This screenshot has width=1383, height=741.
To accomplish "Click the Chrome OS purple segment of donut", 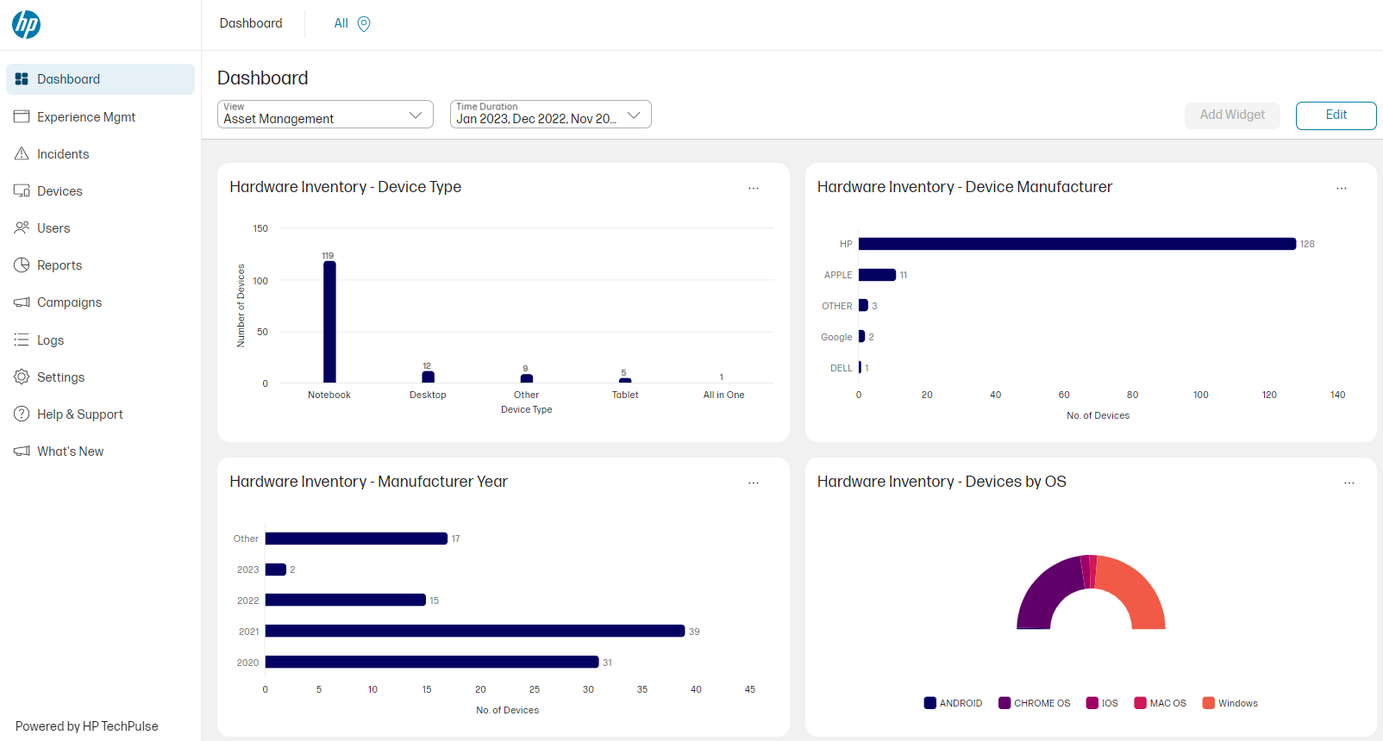I will [x=1045, y=593].
